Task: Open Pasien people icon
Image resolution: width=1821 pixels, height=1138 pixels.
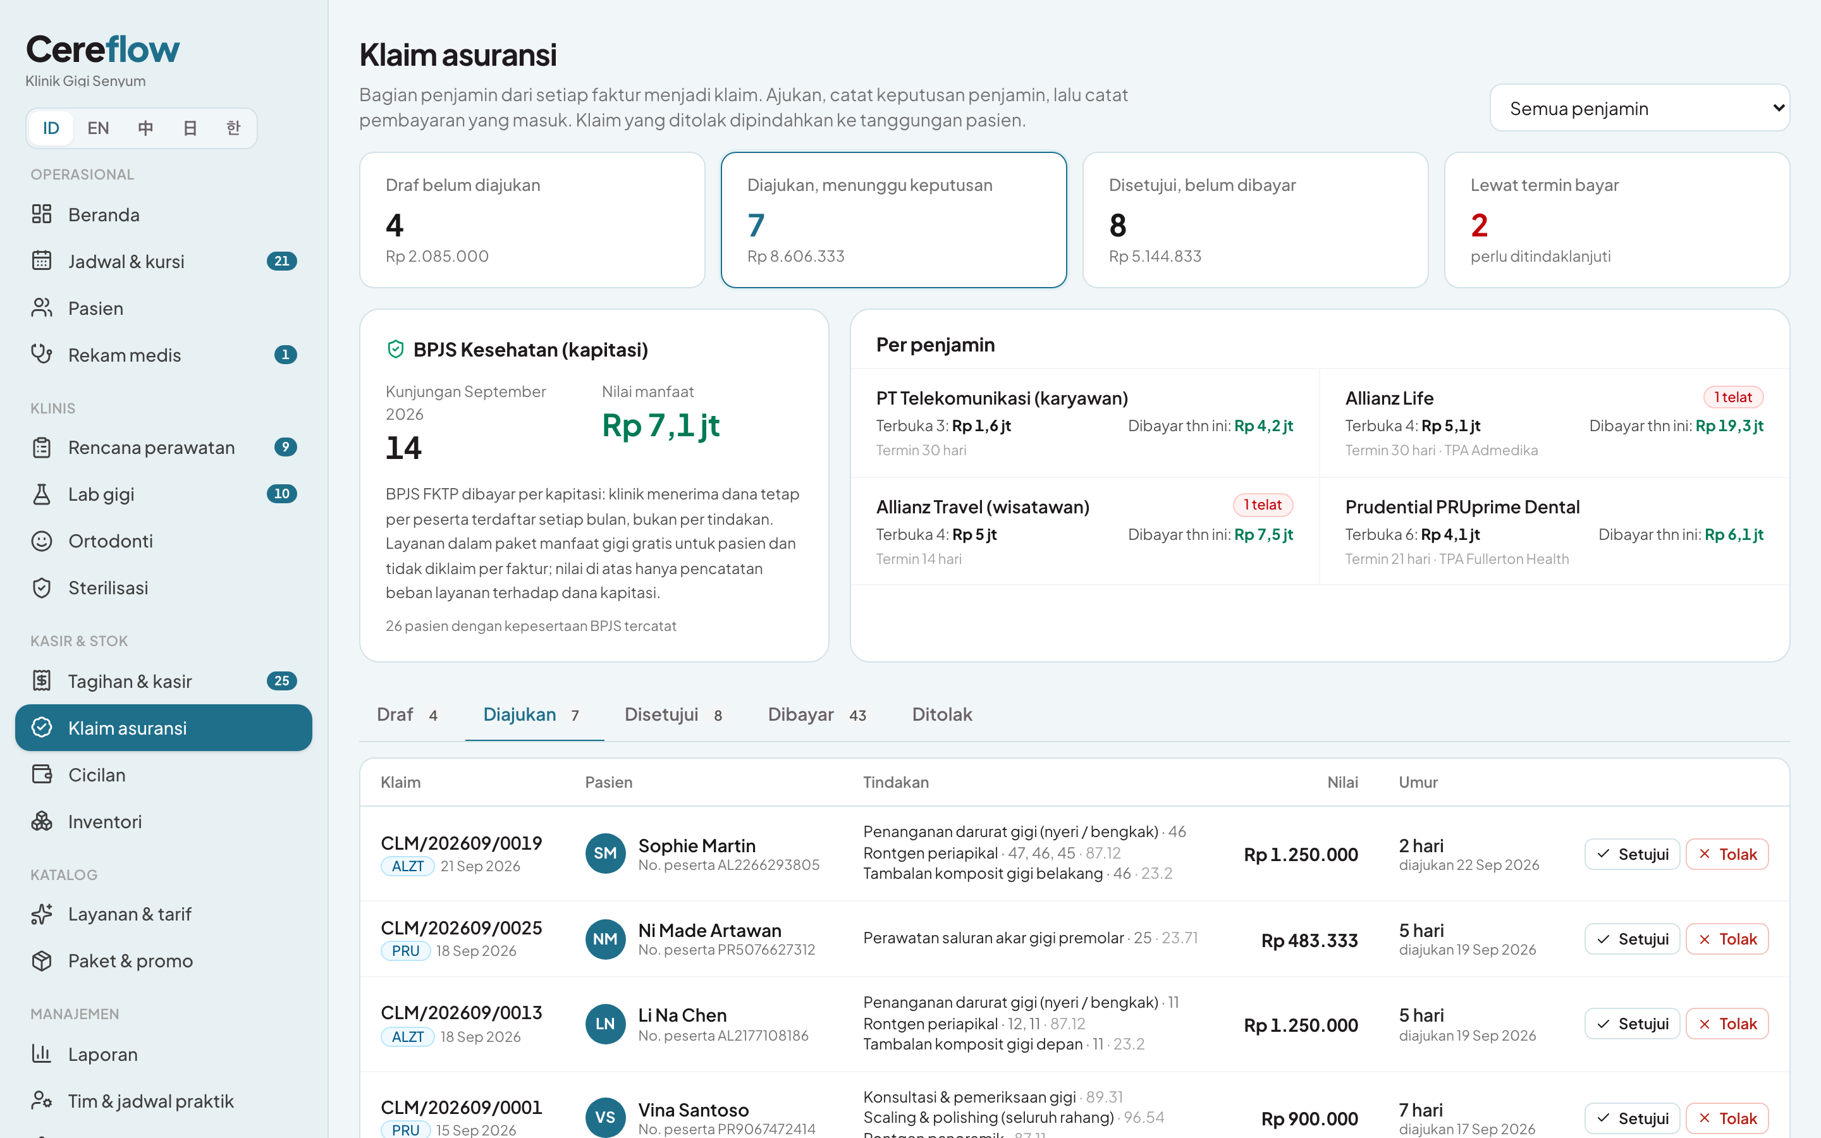Action: tap(41, 308)
